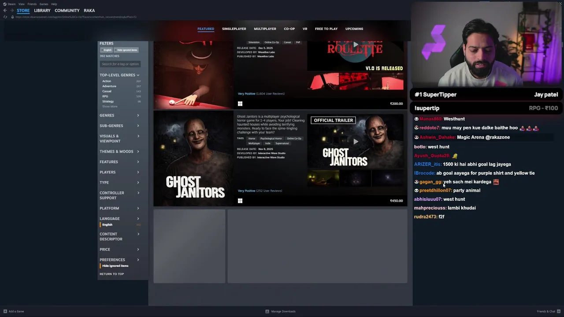
Task: Play the roulette game trailer video
Action: (355, 45)
